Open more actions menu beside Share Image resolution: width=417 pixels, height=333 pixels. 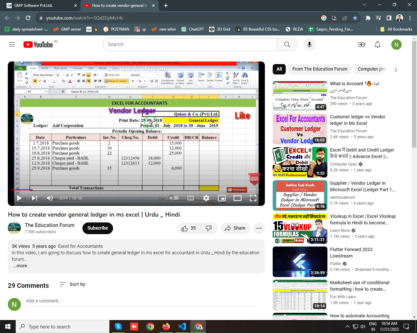[x=259, y=228]
